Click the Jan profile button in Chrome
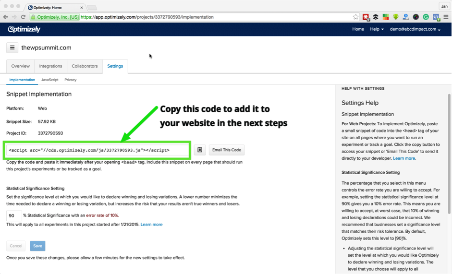 coord(444,6)
